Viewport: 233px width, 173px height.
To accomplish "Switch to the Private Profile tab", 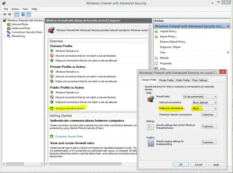I will (166, 80).
